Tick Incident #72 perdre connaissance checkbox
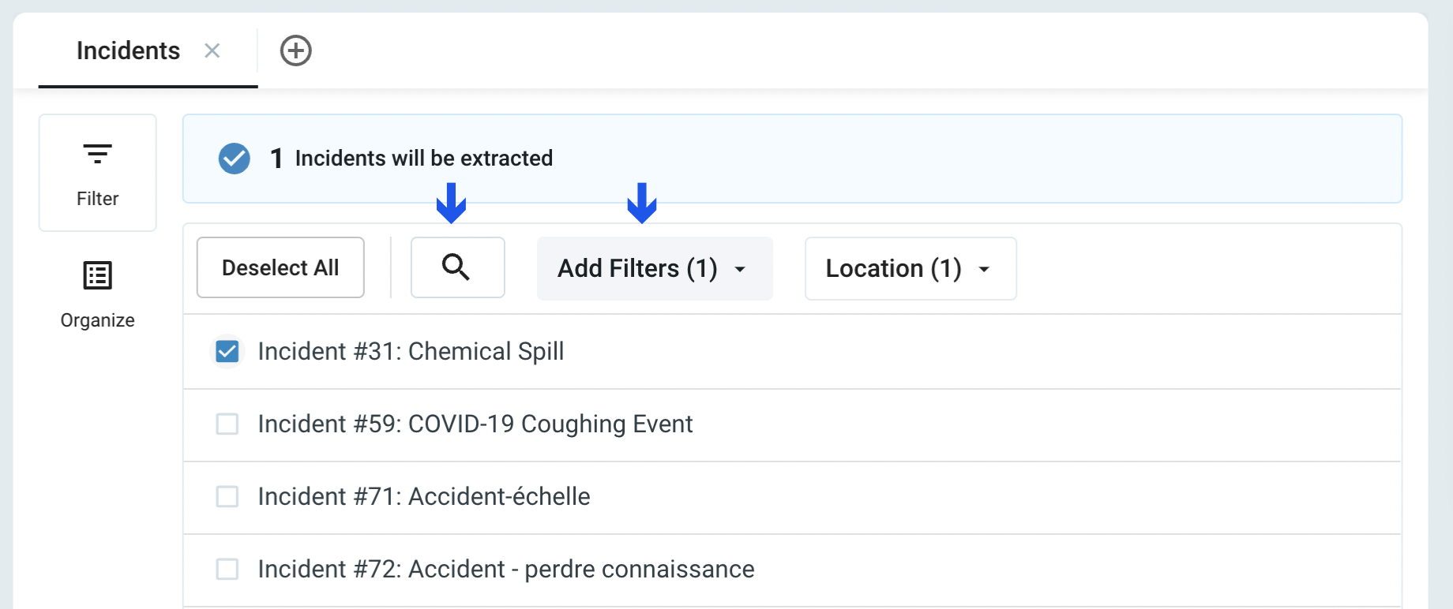 227,570
